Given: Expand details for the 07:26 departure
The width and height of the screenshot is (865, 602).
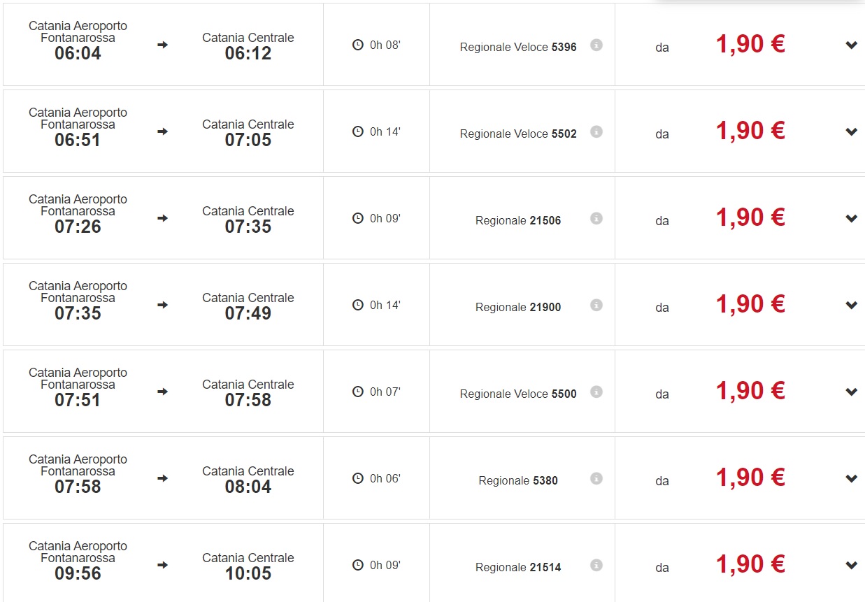Looking at the screenshot, I should click(x=851, y=219).
